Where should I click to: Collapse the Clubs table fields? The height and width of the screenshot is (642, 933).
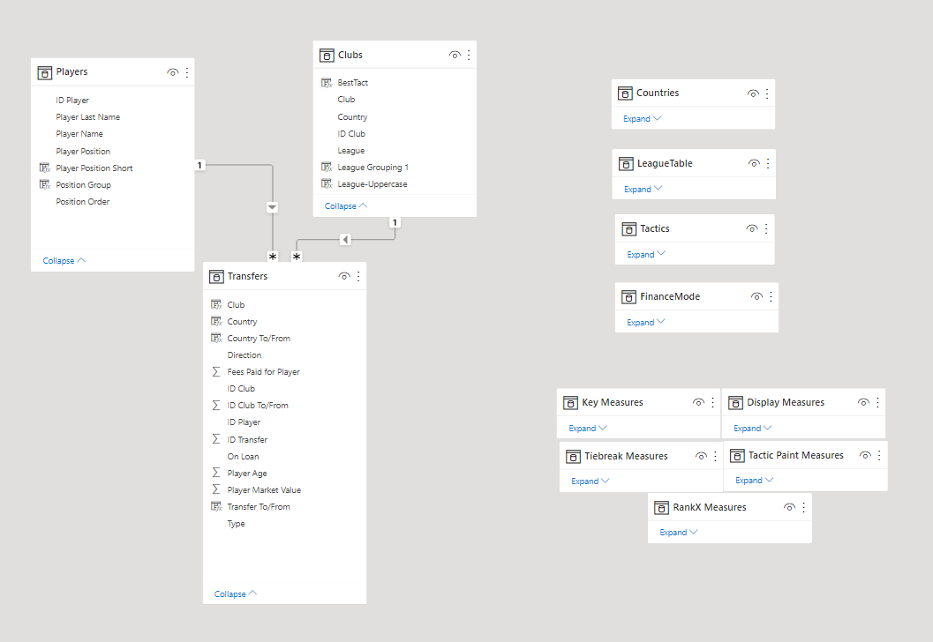[346, 205]
